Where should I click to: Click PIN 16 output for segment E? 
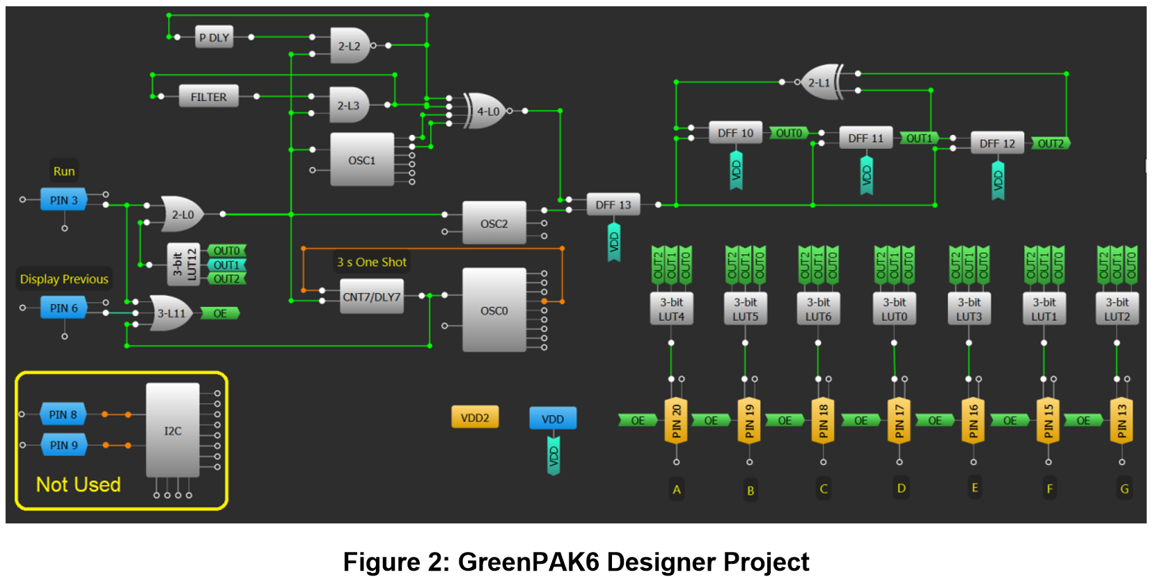(x=973, y=420)
